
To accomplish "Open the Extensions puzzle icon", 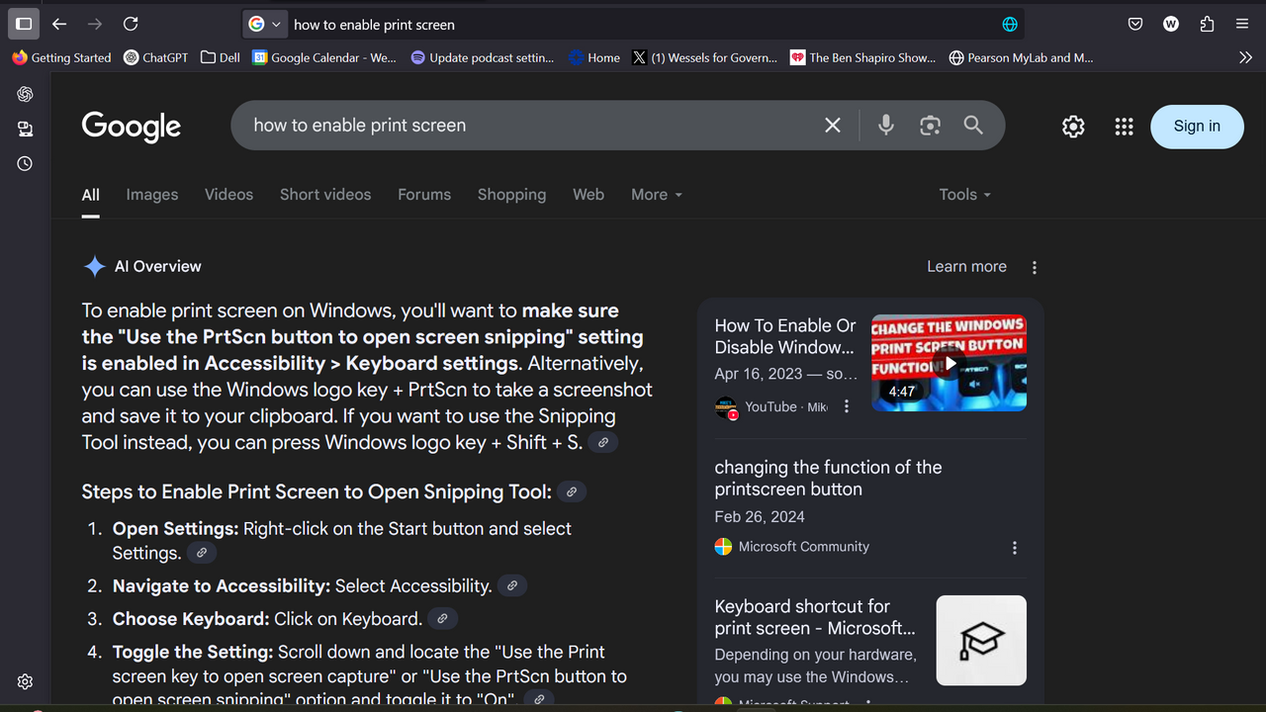I will (x=1207, y=24).
